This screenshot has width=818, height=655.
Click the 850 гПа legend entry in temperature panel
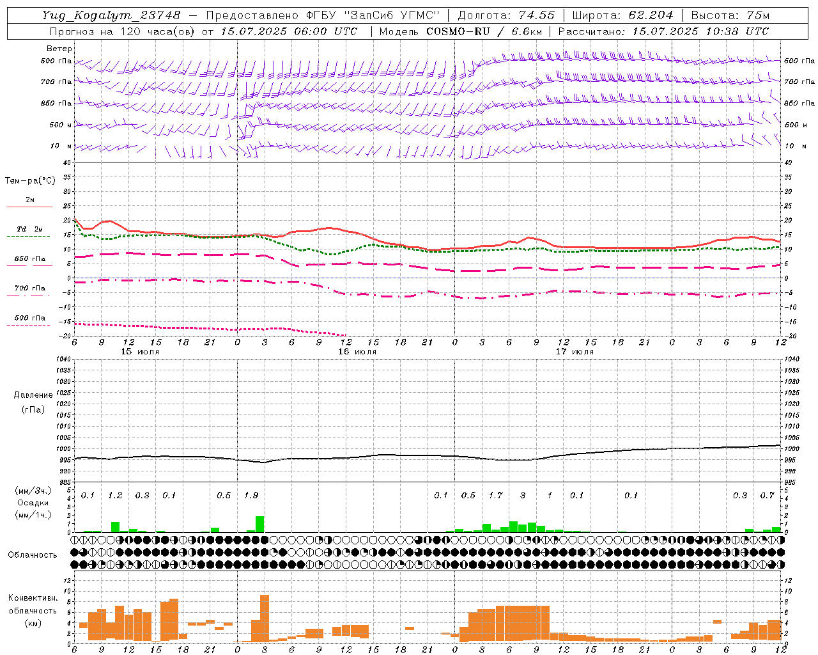30,259
